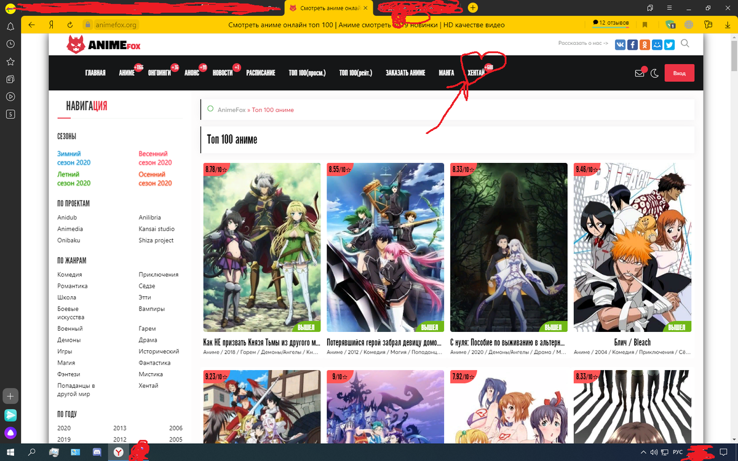Open browser main menu hamburger
This screenshot has width=738, height=461.
[x=669, y=7]
